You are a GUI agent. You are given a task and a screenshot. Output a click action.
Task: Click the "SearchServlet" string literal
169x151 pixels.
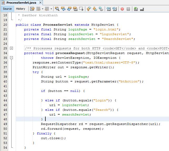tap(118, 39)
